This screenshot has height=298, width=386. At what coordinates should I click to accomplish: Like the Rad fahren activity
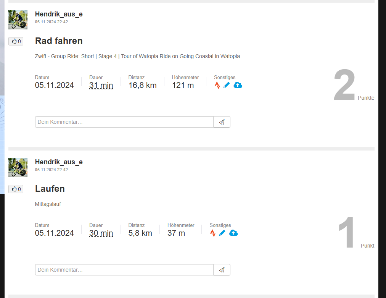coord(16,41)
